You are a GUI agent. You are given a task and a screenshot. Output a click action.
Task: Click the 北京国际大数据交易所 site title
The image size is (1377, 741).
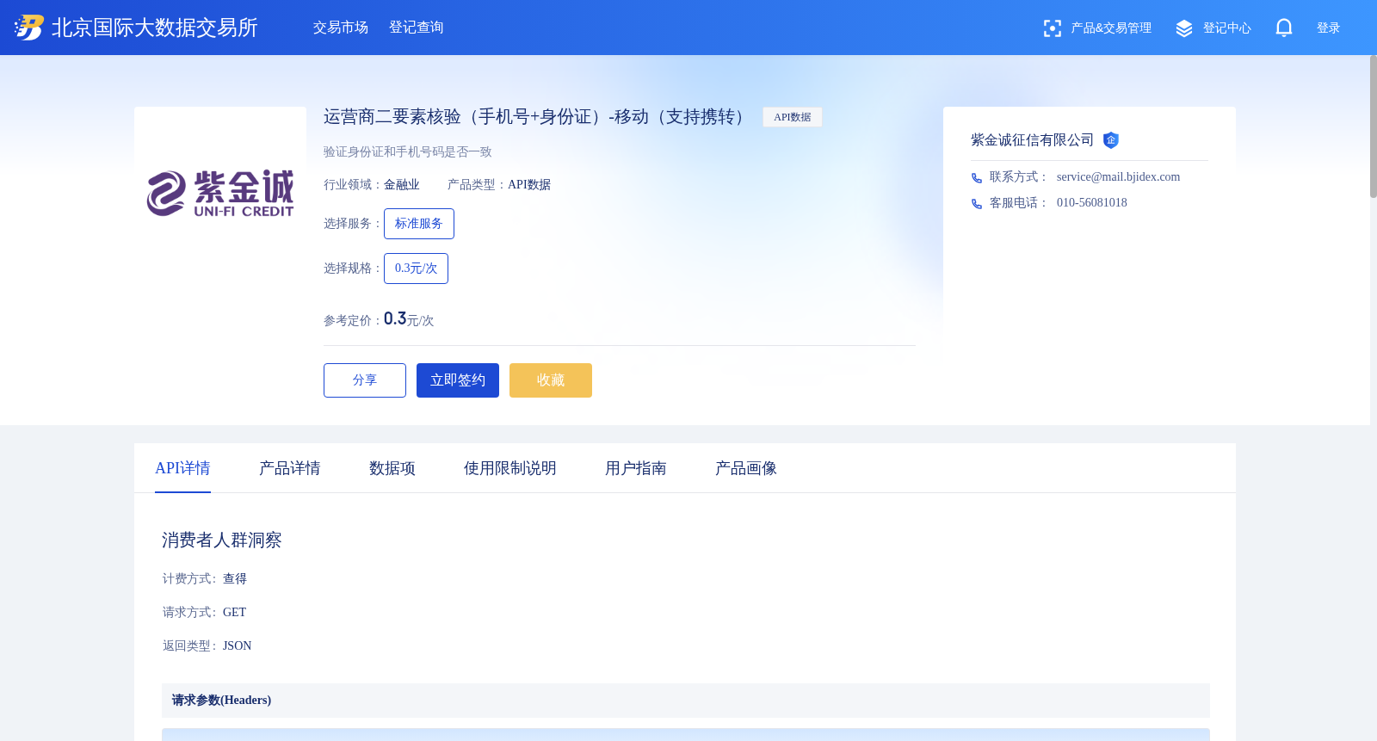[x=155, y=28]
